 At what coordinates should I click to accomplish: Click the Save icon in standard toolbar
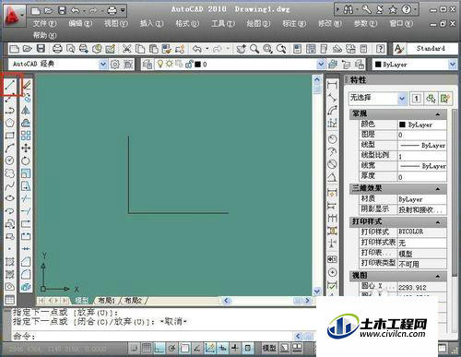click(x=41, y=49)
